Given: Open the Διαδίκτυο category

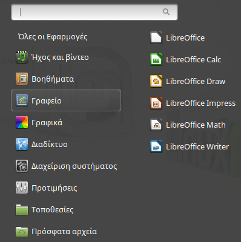Looking at the screenshot, I should pos(50,145).
